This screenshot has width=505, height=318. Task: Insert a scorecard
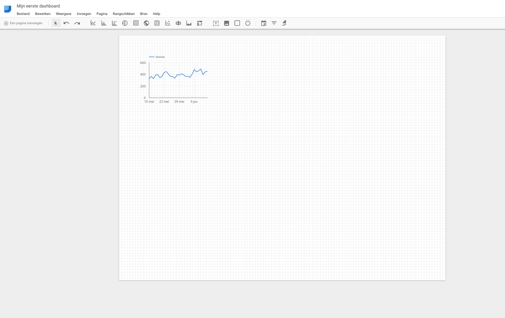click(x=157, y=23)
